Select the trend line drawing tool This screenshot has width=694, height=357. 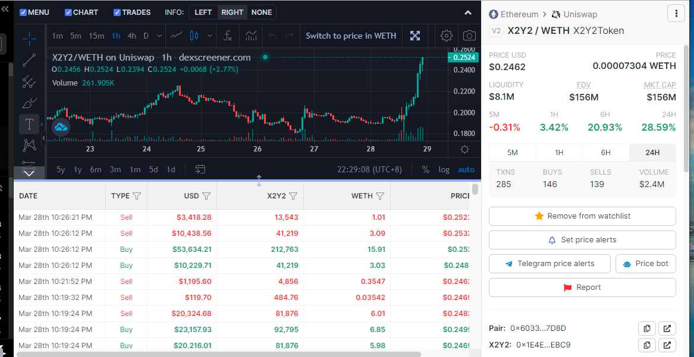(29, 59)
